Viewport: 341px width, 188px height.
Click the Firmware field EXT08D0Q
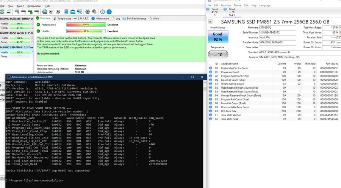(277, 28)
